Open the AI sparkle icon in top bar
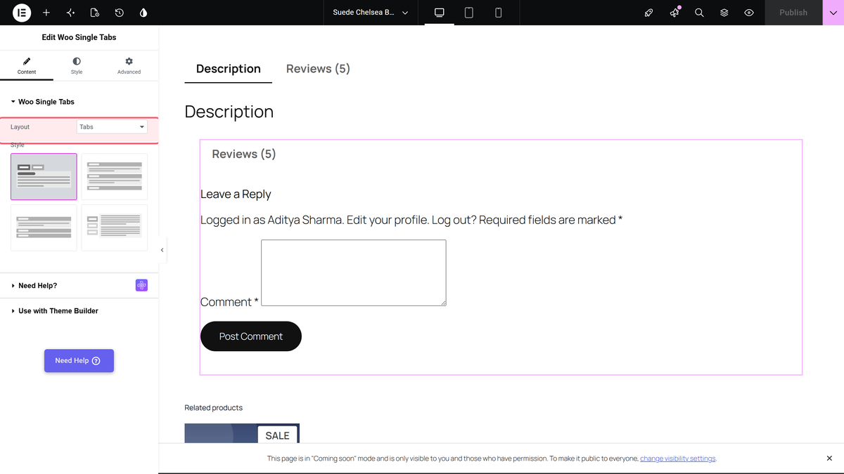 pos(70,13)
